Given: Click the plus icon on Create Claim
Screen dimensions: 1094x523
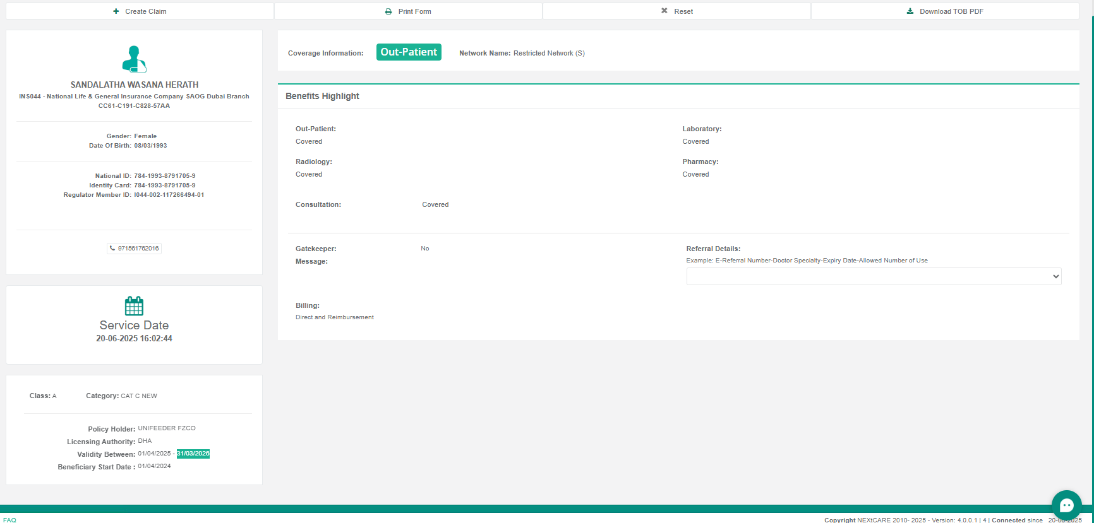Looking at the screenshot, I should click(x=116, y=11).
